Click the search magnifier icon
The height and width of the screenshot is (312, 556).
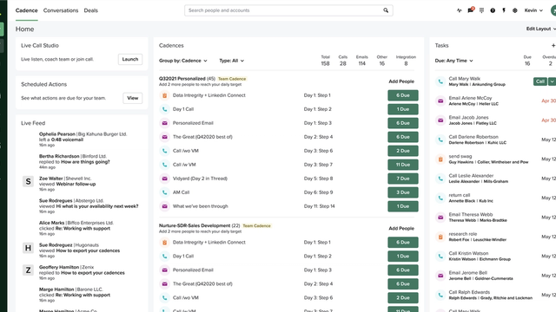click(x=386, y=10)
